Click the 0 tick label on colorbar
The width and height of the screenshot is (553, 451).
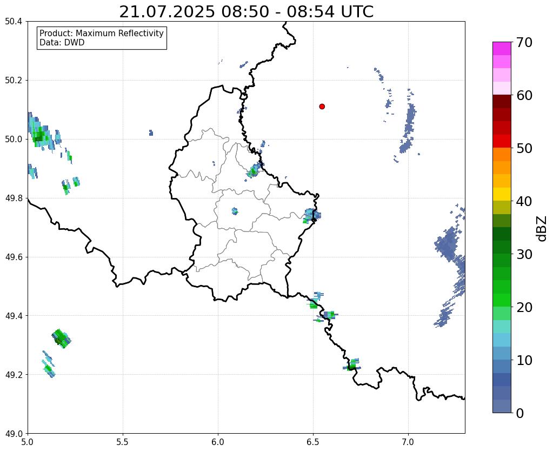520,413
